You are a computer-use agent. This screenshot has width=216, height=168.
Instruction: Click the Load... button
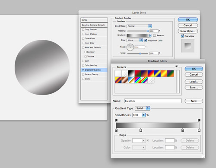[x=194, y=82]
